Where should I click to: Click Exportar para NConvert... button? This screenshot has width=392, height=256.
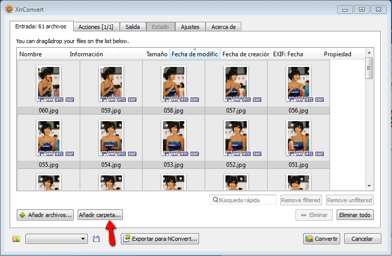(160, 239)
